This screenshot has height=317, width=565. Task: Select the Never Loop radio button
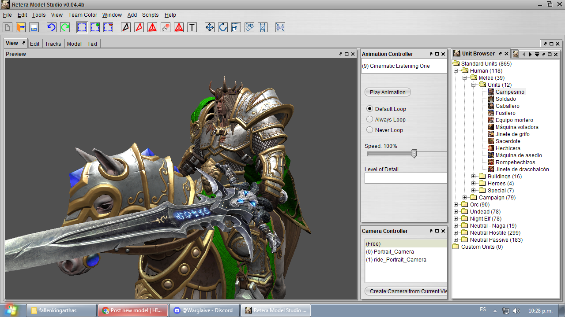(370, 130)
